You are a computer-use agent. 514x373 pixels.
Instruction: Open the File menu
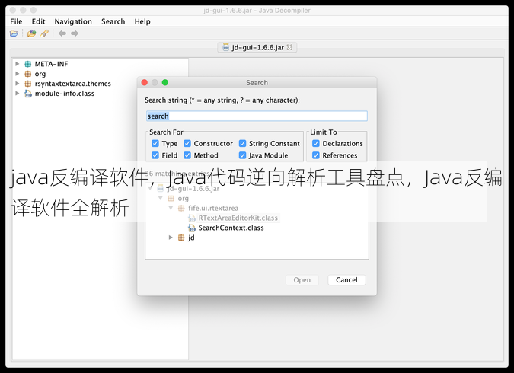tap(16, 21)
